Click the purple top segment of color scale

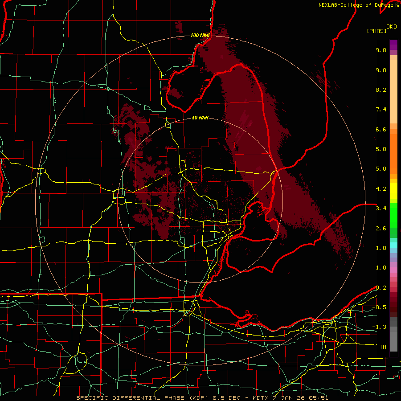(393, 45)
